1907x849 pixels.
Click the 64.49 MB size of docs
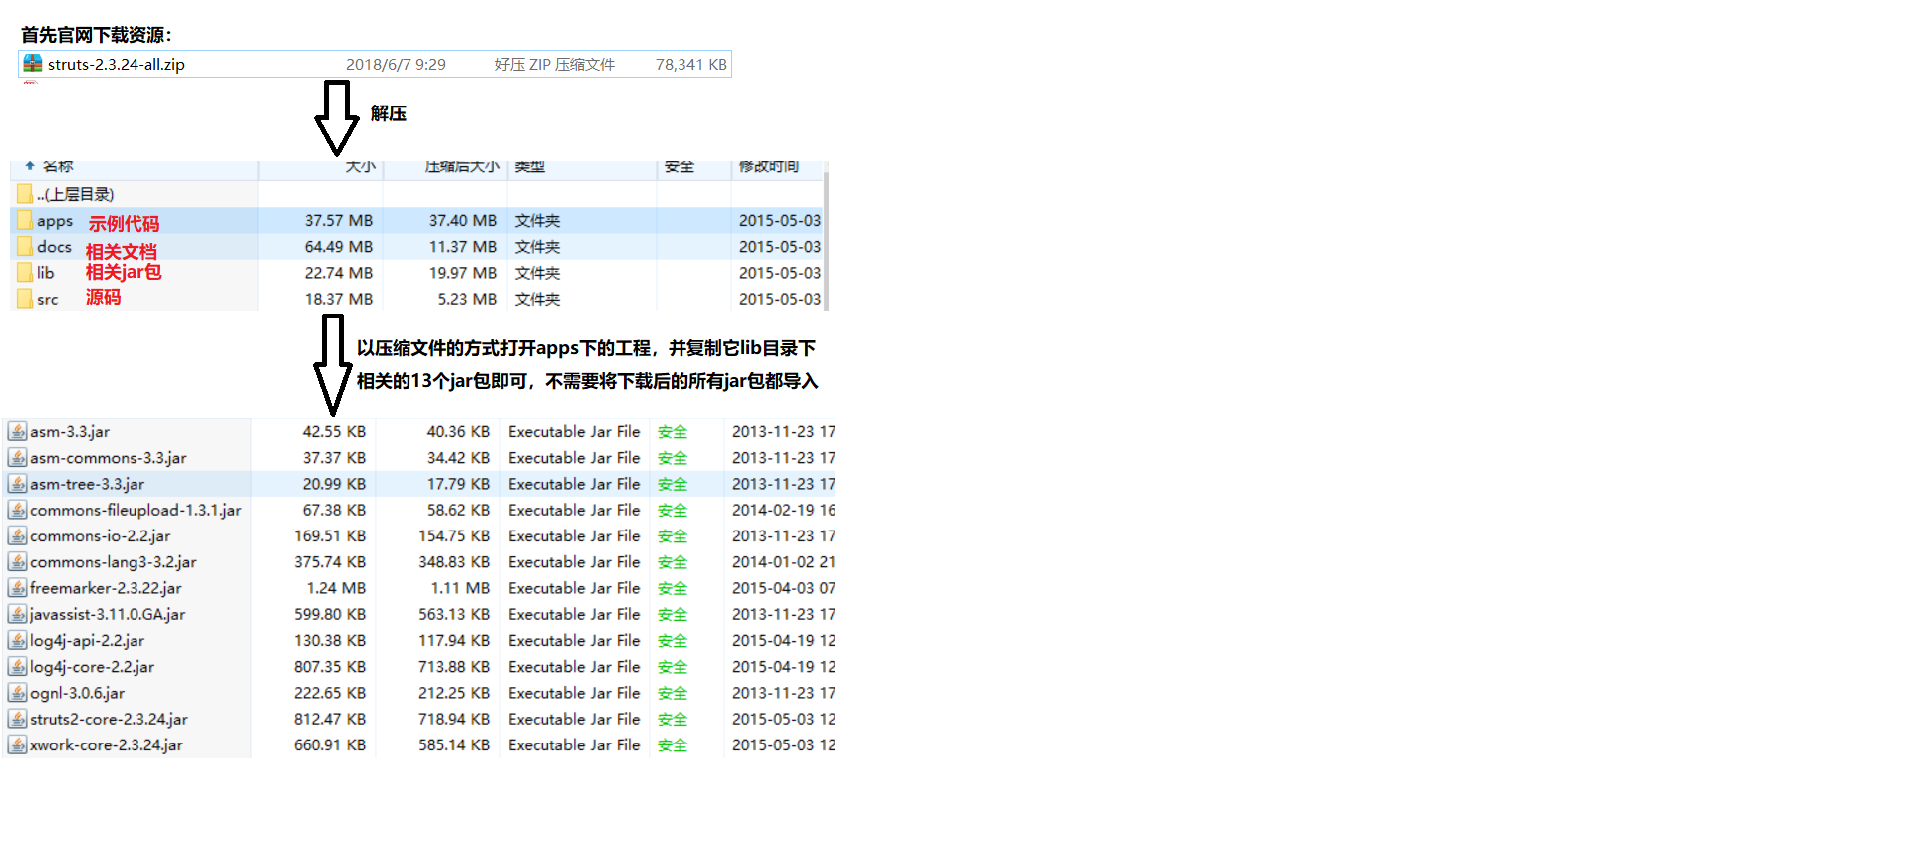[339, 246]
